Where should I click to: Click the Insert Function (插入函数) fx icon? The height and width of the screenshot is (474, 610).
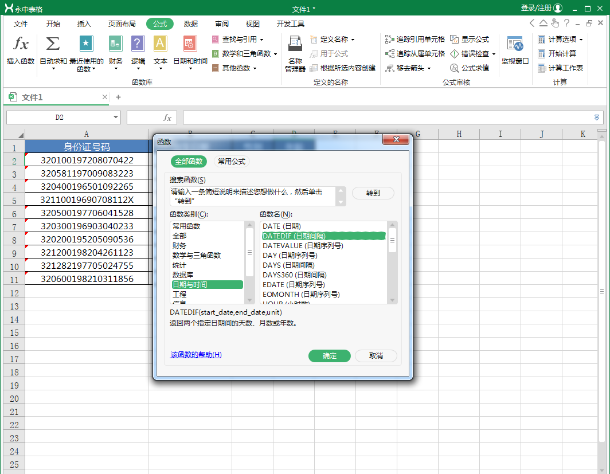21,44
